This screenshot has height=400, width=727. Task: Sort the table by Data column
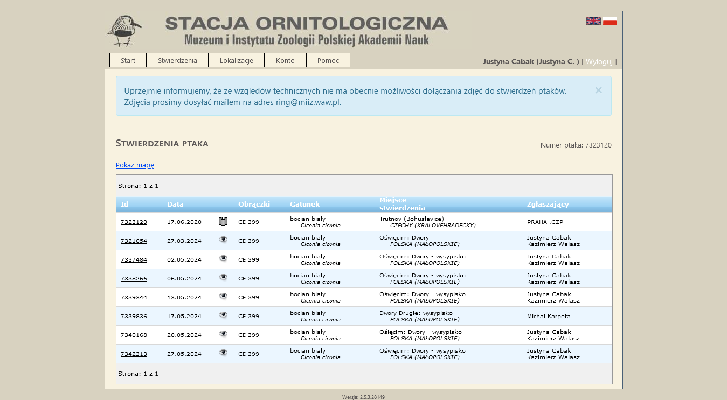[x=175, y=205]
